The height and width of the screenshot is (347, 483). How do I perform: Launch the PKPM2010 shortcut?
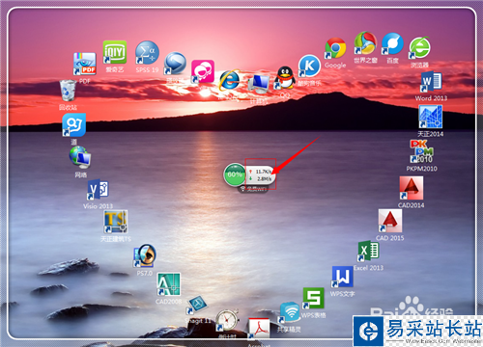pyautogui.click(x=422, y=151)
